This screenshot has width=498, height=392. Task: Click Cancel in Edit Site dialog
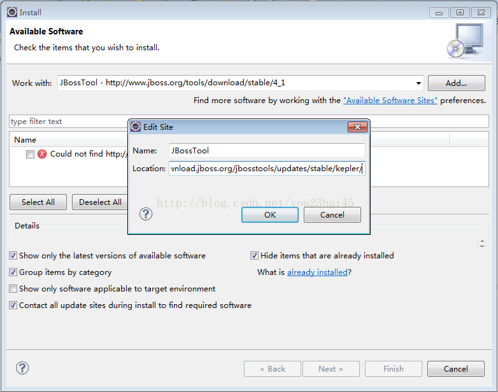point(332,215)
